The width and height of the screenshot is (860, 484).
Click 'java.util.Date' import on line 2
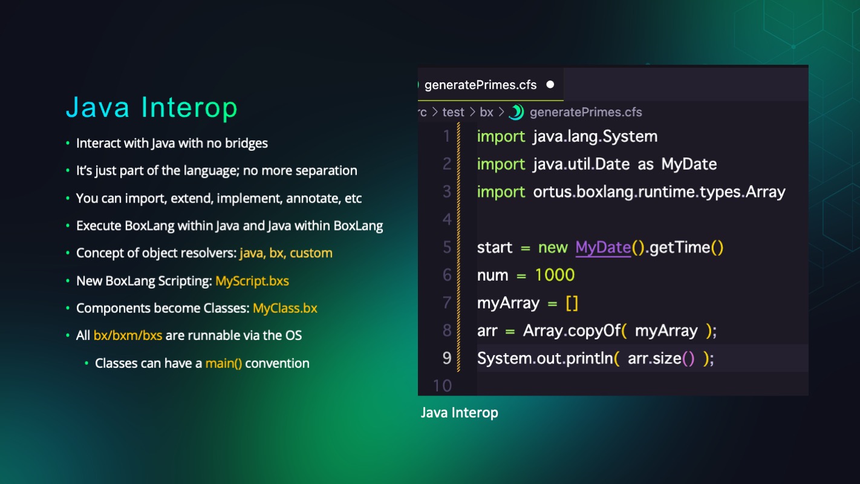pyautogui.click(x=581, y=164)
